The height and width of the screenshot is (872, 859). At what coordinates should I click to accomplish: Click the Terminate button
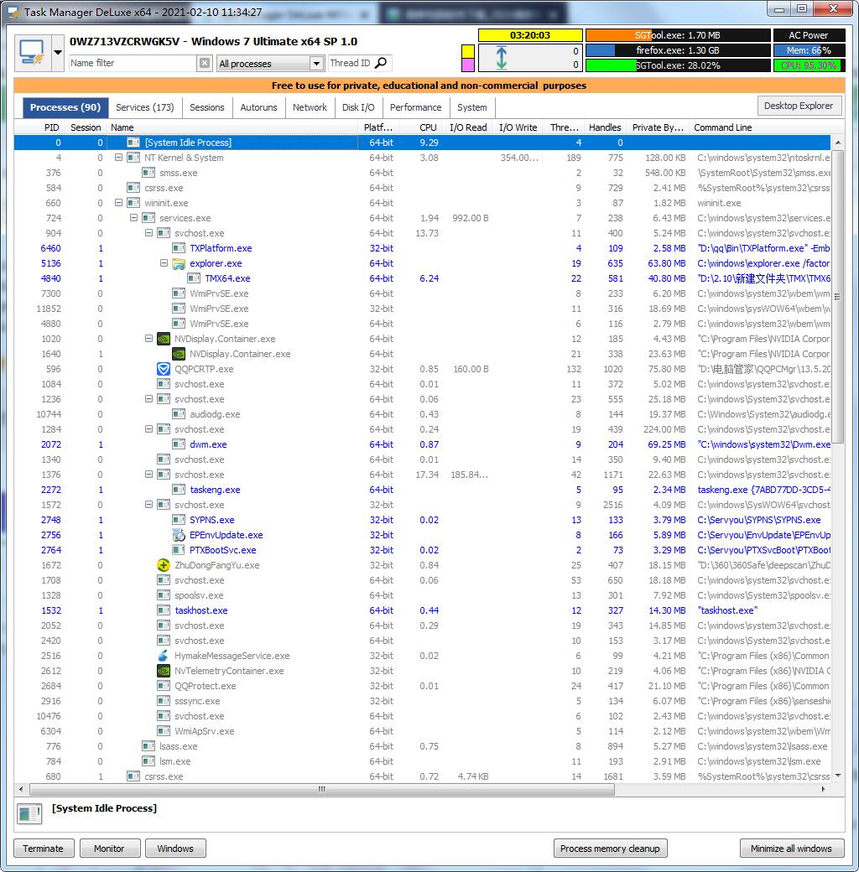[44, 849]
